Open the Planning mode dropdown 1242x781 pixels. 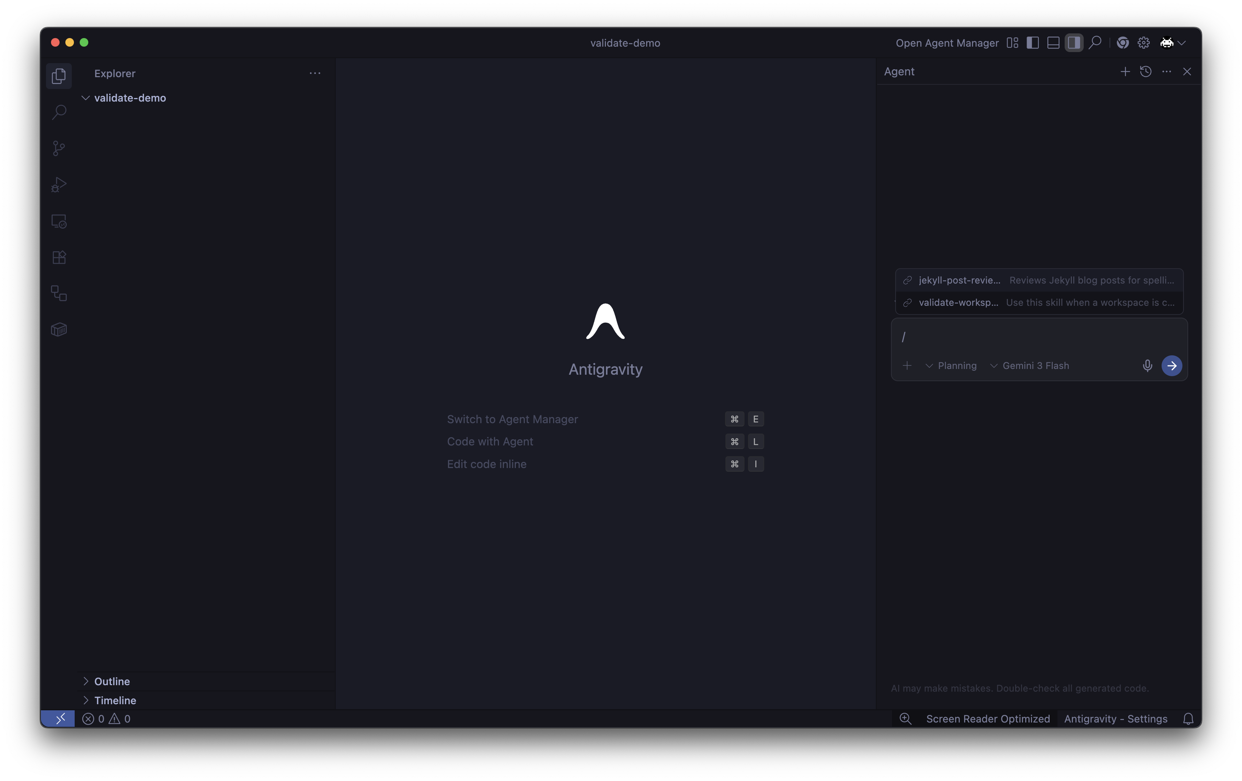click(x=951, y=366)
